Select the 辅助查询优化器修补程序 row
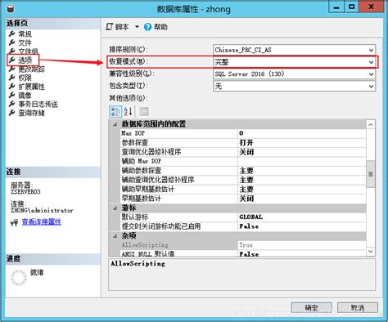388x322 pixels. [243, 180]
